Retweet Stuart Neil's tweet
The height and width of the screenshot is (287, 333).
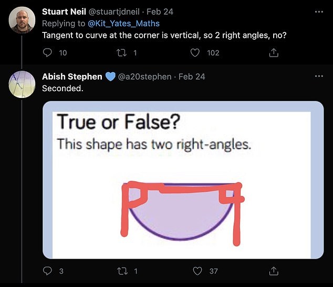click(121, 53)
